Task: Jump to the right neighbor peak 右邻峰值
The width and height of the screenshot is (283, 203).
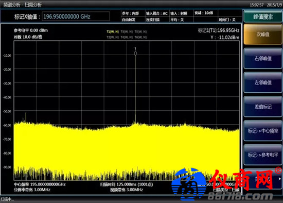Action: click(263, 58)
